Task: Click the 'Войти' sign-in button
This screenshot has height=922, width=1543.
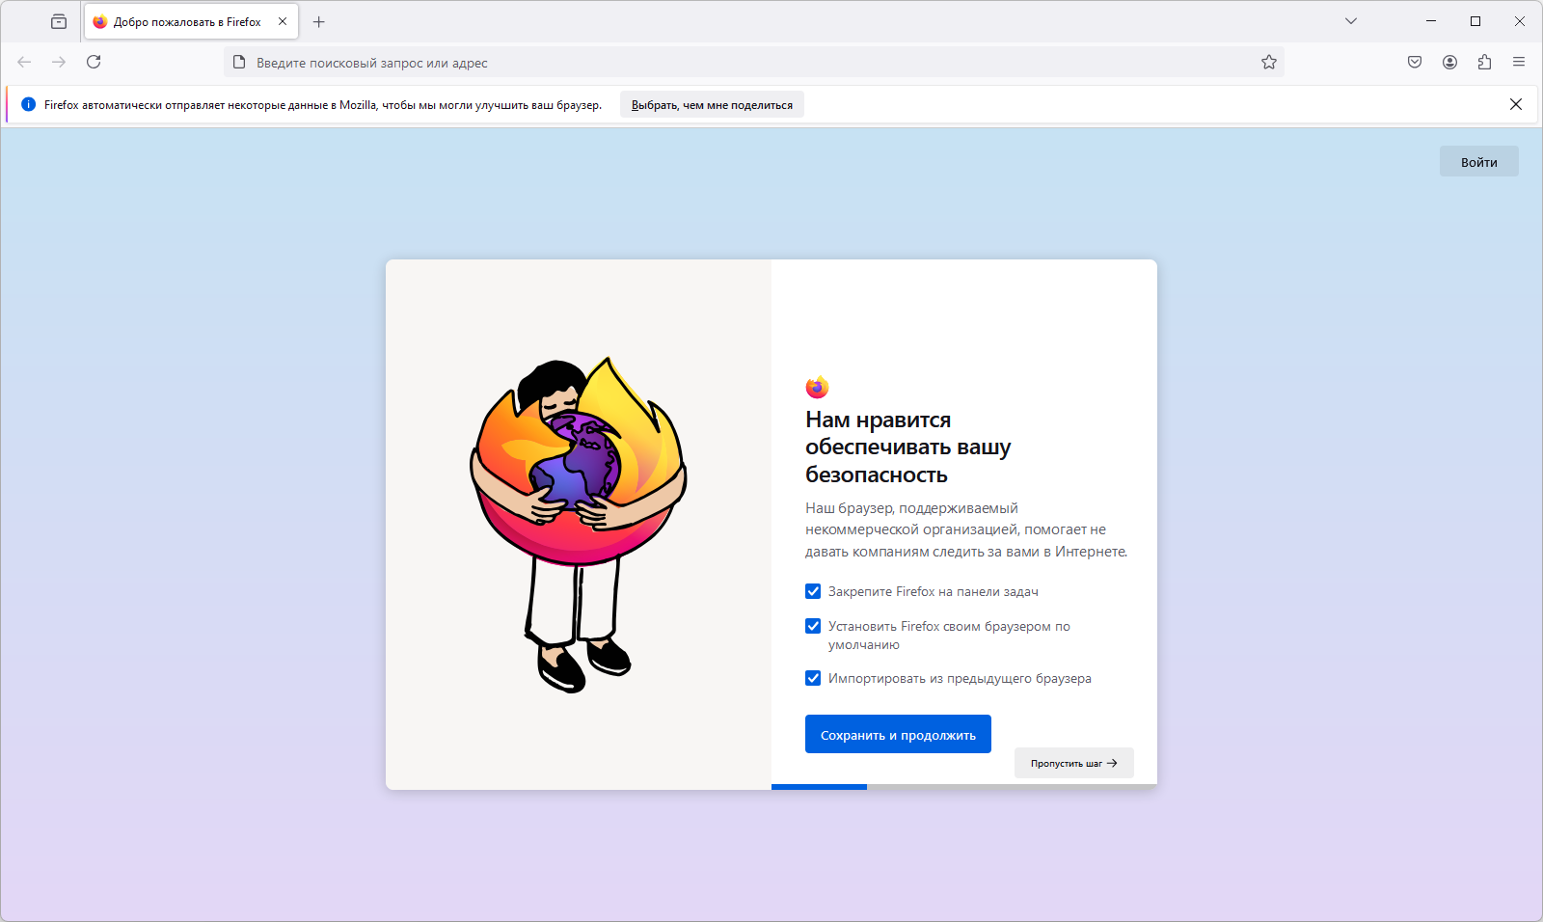Action: 1479,161
